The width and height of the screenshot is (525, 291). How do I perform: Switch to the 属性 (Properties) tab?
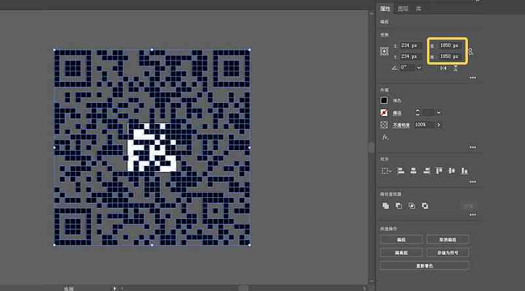click(385, 9)
